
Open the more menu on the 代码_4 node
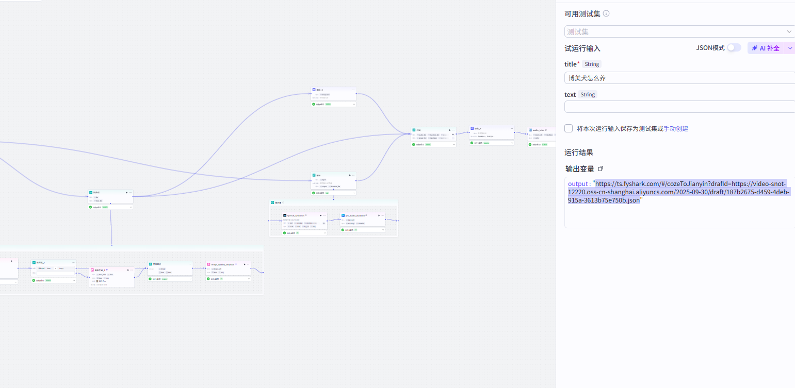coord(511,128)
